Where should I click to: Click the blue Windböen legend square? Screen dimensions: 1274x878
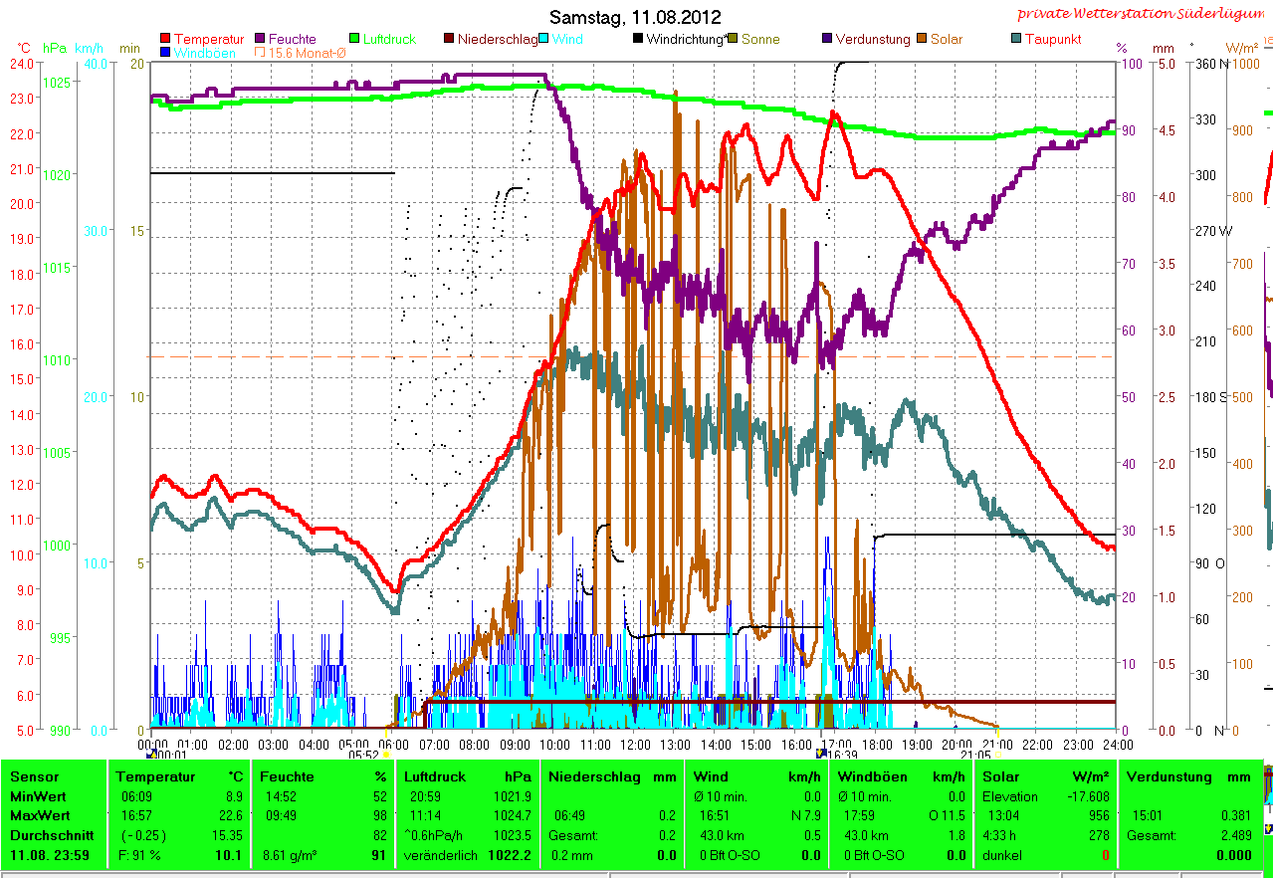tap(165, 52)
